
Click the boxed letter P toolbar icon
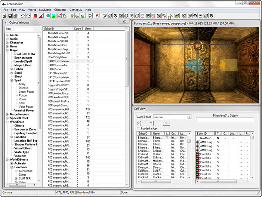tap(148, 16)
